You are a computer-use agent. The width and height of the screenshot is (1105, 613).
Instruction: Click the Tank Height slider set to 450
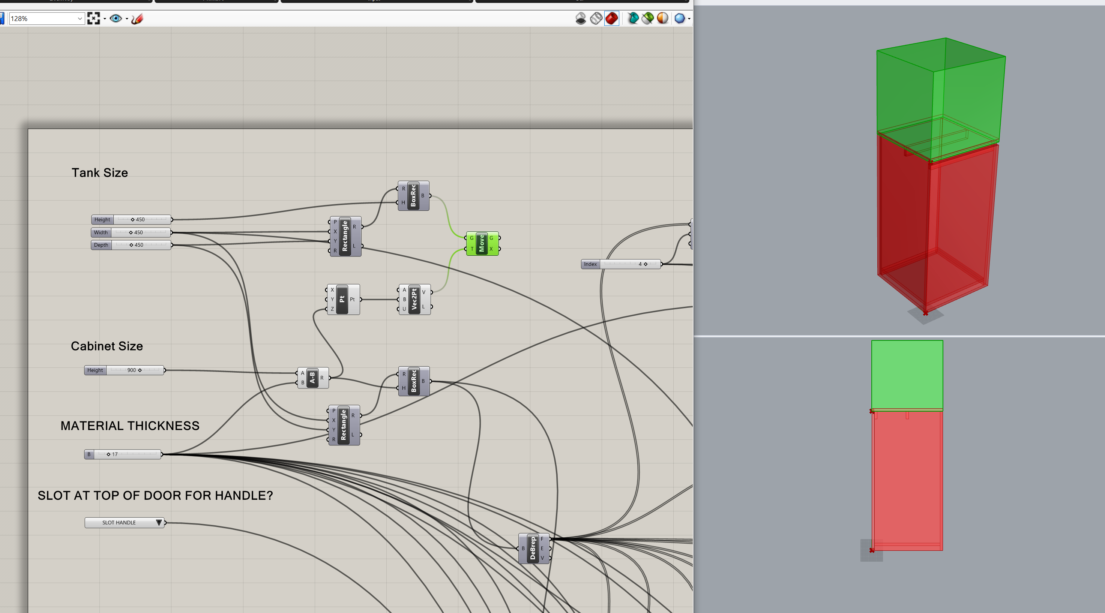pos(131,219)
